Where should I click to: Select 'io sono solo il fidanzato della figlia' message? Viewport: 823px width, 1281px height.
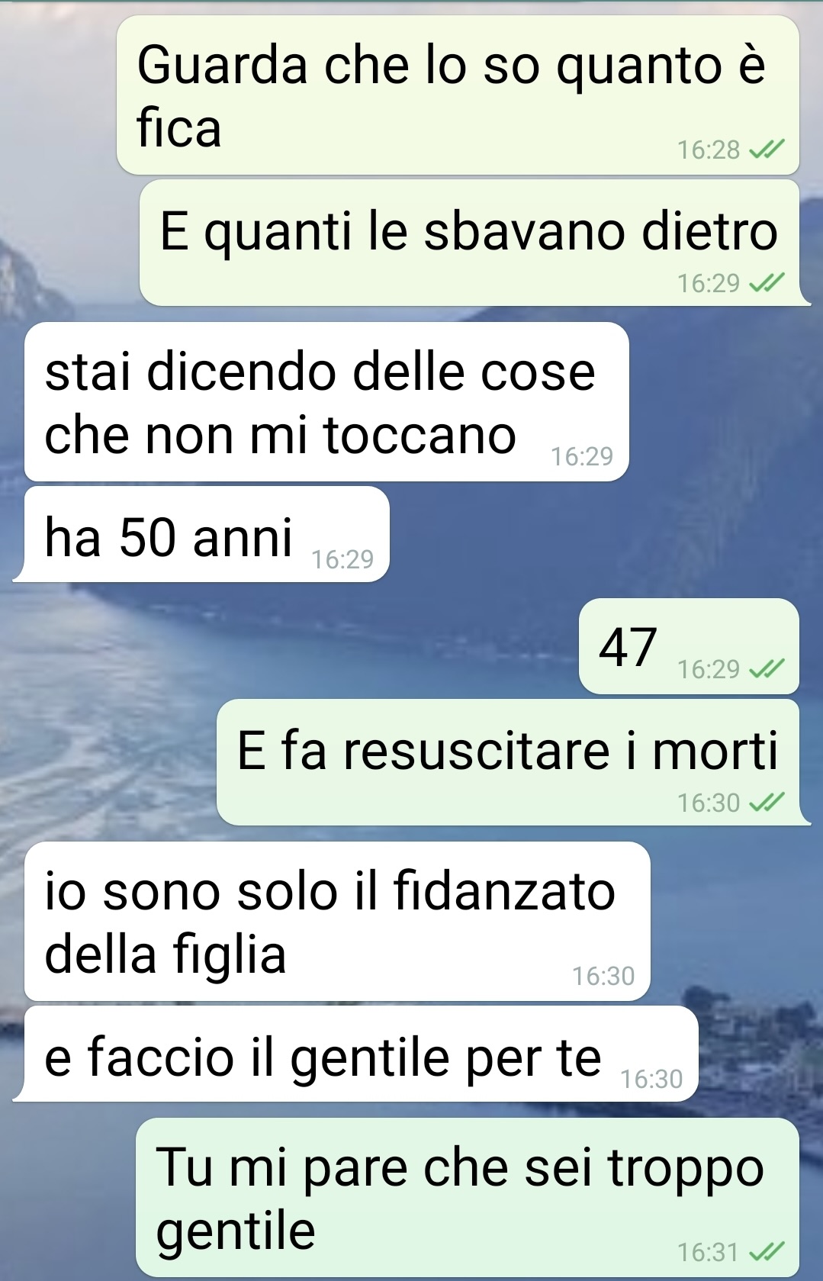[337, 921]
